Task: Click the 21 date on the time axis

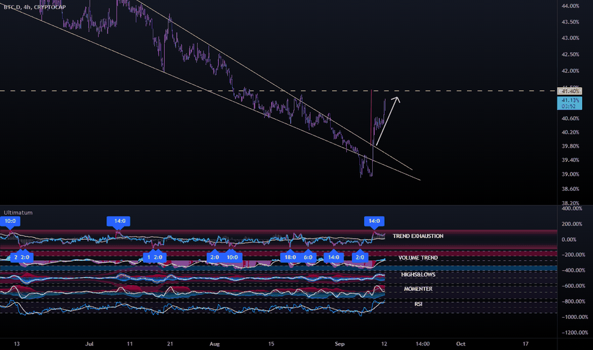Action: tap(170, 344)
